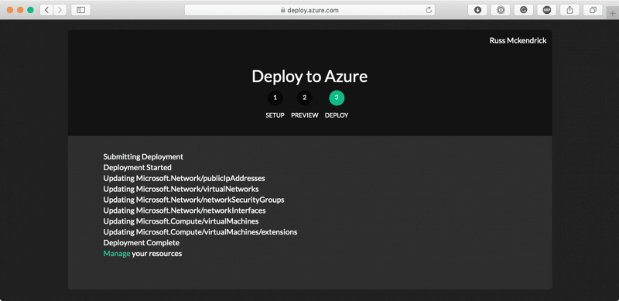This screenshot has height=301, width=619.
Task: Click the PREVIEW step label
Action: click(305, 115)
